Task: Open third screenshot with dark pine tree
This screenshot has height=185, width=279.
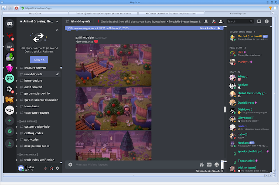Action: pyautogui.click(x=113, y=145)
